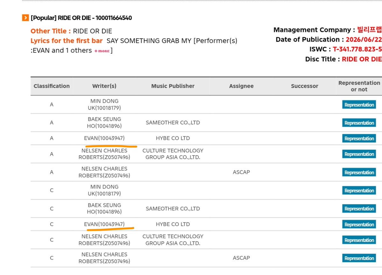
Task: Click ASCAP assignee in classification C row
Action: click(x=241, y=258)
